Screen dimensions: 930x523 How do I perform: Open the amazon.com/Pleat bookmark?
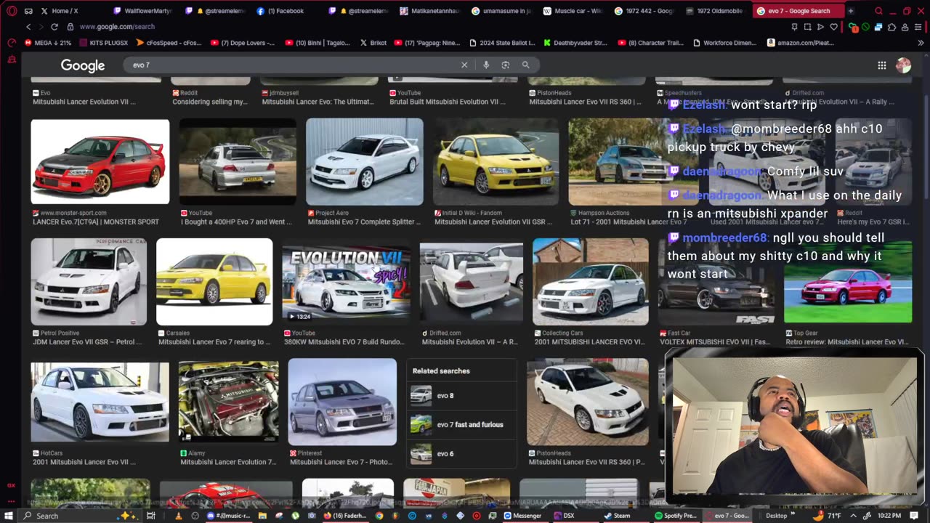click(x=801, y=43)
